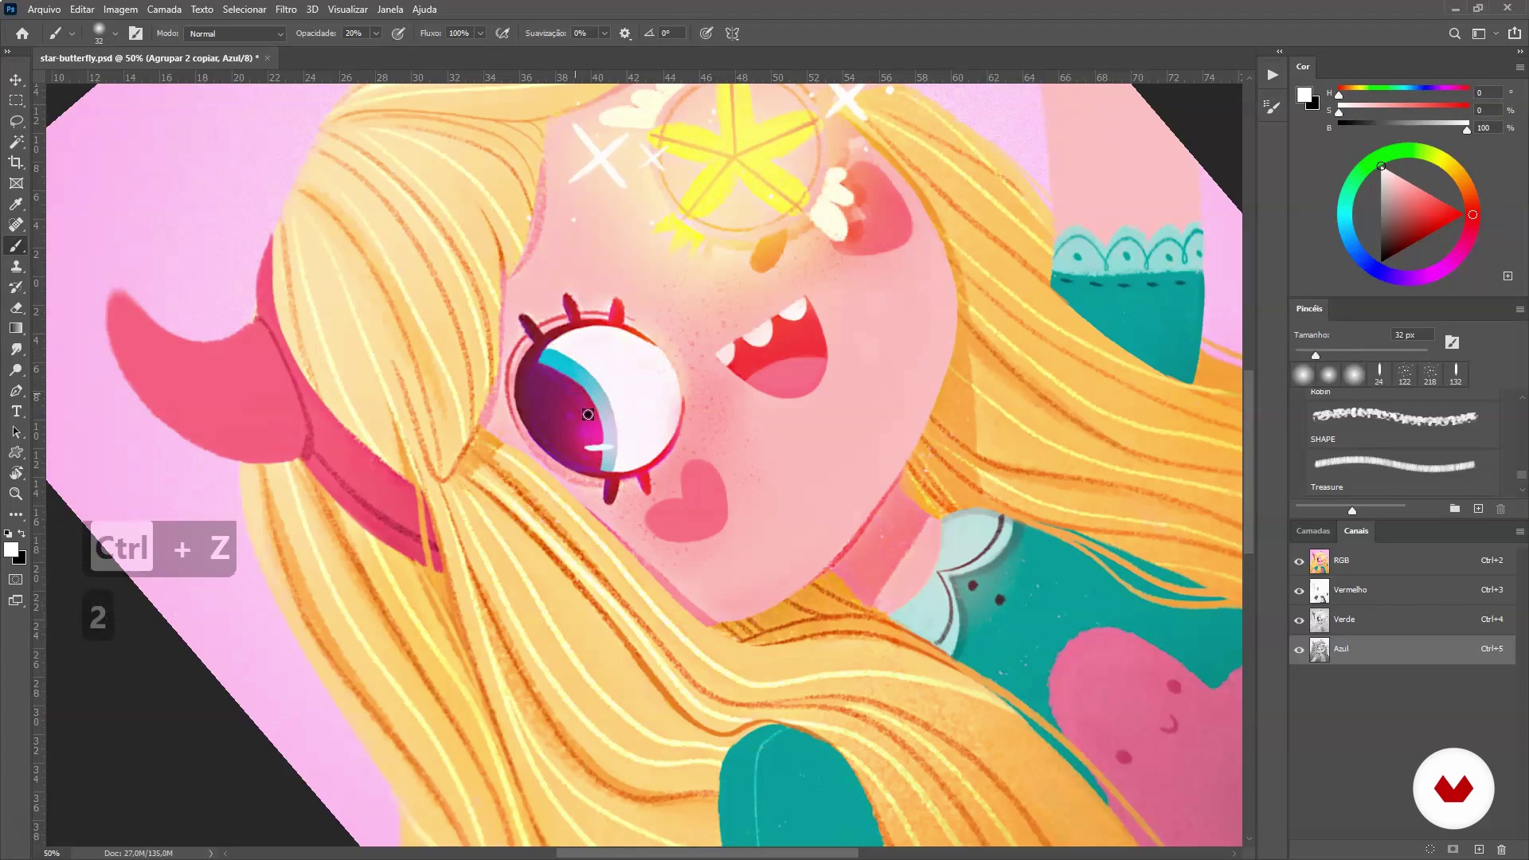
Task: Select the Frame tool
Action: click(16, 183)
